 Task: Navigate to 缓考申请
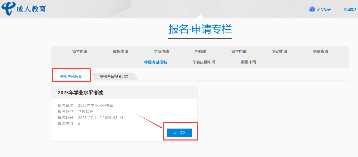click(239, 52)
